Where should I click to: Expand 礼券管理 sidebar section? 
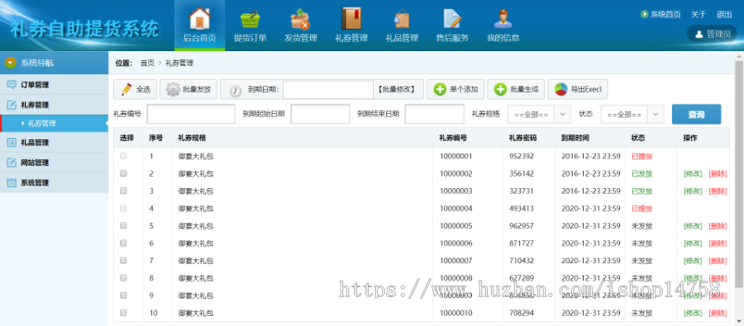click(x=54, y=105)
